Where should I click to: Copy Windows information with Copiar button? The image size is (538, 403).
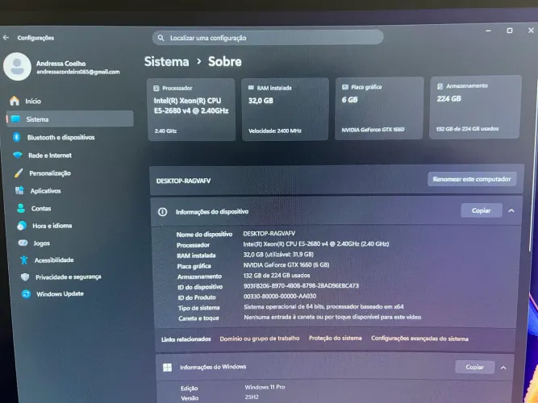tap(474, 367)
